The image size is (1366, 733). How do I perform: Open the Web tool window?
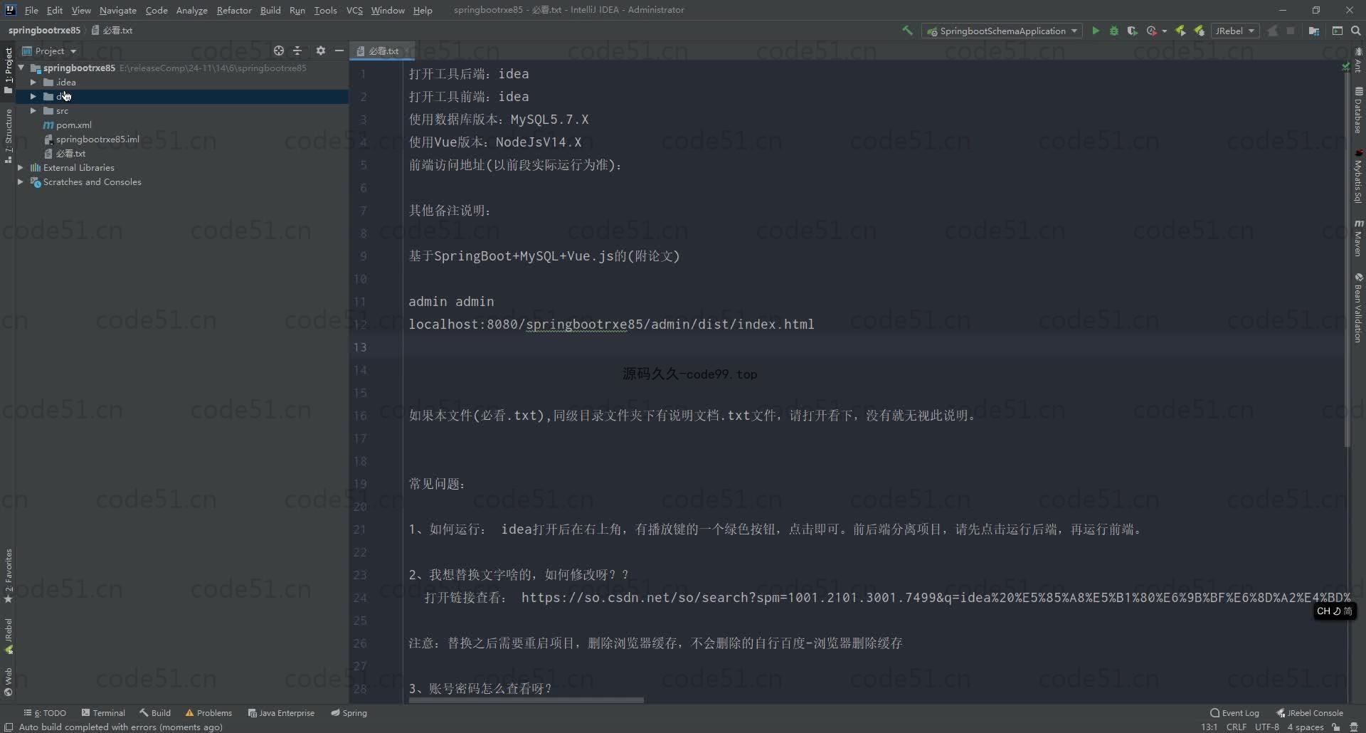tap(9, 682)
